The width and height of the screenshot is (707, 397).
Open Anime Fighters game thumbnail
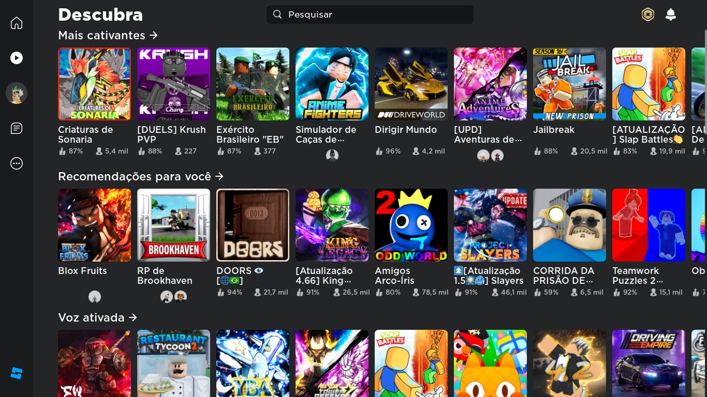tap(332, 84)
